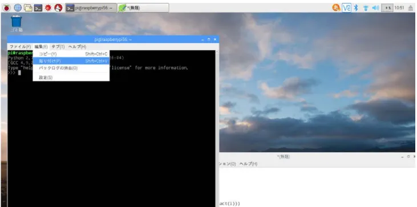Click the terminal vertical scrollbar
Viewport: 417px width, 207px height.
(x=217, y=129)
